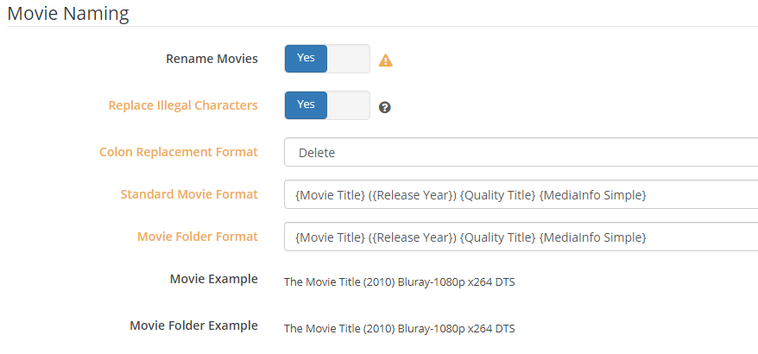The image size is (758, 354).
Task: Open the help question mark for Replace Illegal Characters
Action: point(384,107)
